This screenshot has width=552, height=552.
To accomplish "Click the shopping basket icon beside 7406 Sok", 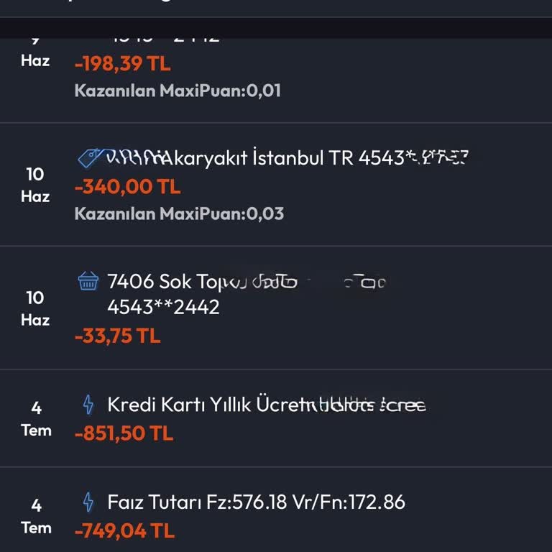I will pyautogui.click(x=88, y=281).
